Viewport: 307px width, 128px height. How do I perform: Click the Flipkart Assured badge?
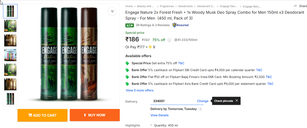click(180, 25)
